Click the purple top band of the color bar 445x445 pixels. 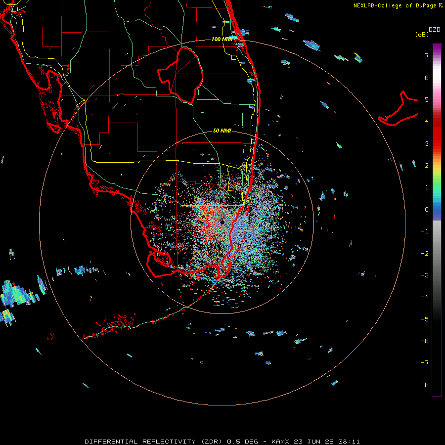437,48
